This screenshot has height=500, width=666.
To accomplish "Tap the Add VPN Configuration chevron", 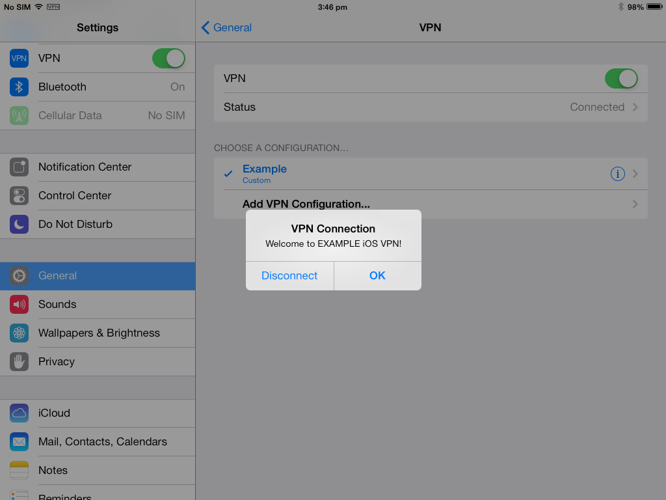I will click(x=635, y=204).
